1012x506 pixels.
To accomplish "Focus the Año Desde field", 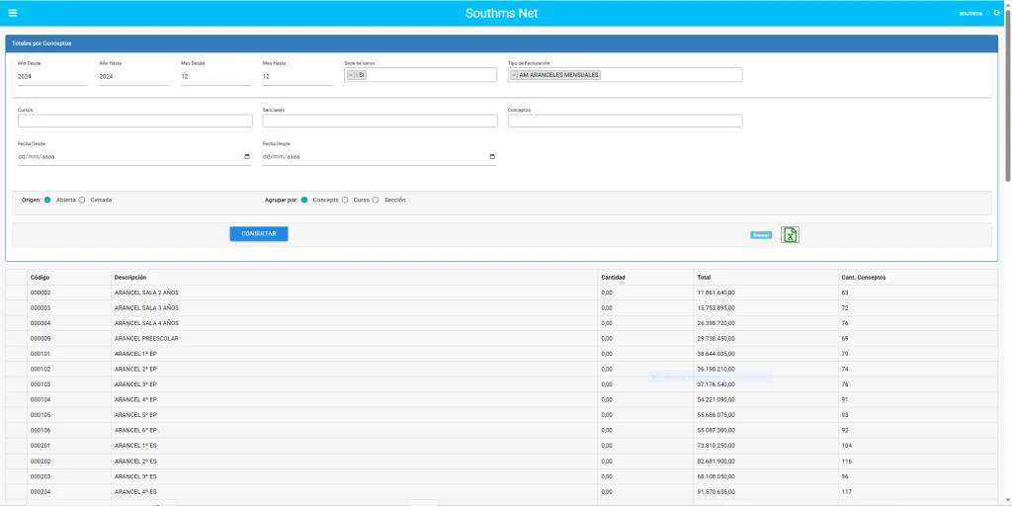I will click(52, 77).
